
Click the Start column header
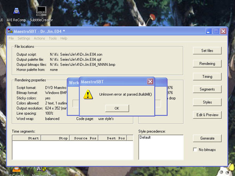tap(27, 138)
